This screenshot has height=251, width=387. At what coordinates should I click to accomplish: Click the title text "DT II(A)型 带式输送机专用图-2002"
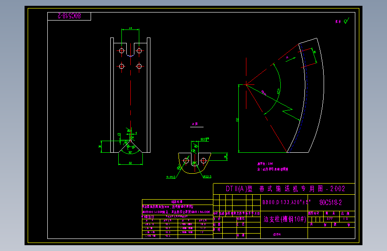[285, 189]
